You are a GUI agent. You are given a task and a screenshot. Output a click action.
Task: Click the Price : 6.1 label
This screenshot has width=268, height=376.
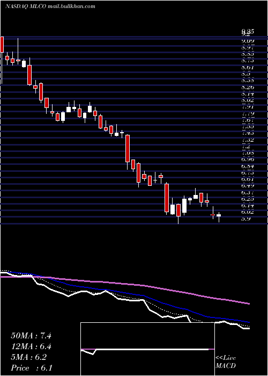pyautogui.click(x=31, y=368)
